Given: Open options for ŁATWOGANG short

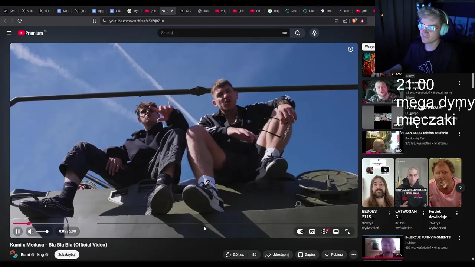Looking at the screenshot, I should point(423,213).
